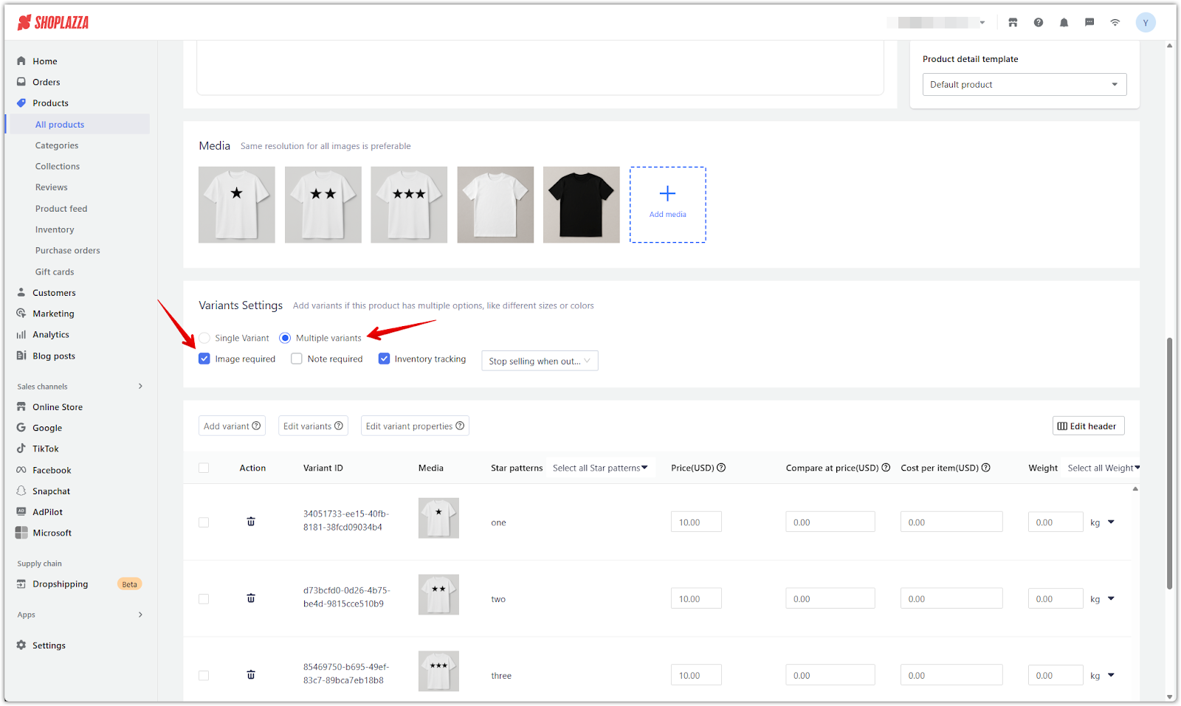1181x706 pixels.
Task: Open the Select all Weight dropdown
Action: click(1103, 468)
